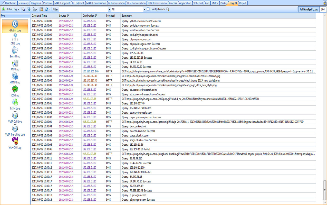Select the row 'Query : yahoo.uservoice.com Success'

(173, 21)
